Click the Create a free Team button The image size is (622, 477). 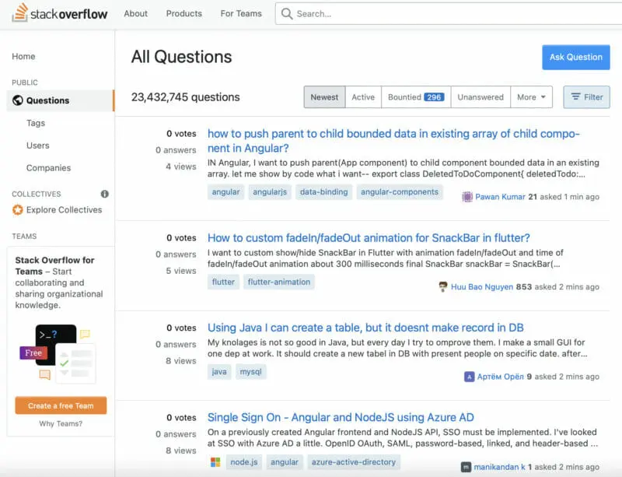point(61,405)
